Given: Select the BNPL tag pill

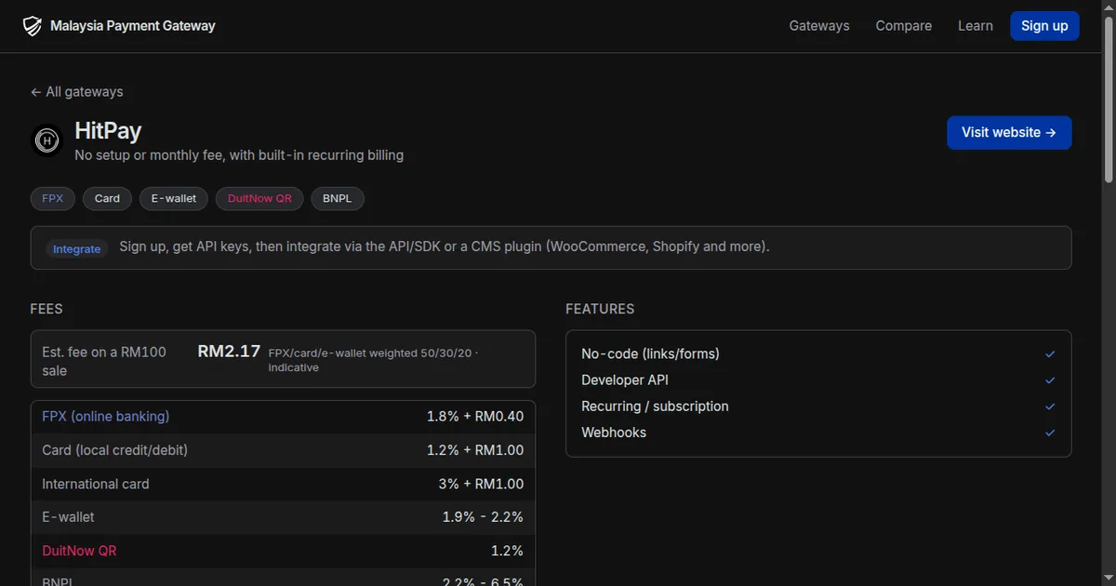Looking at the screenshot, I should click(338, 198).
